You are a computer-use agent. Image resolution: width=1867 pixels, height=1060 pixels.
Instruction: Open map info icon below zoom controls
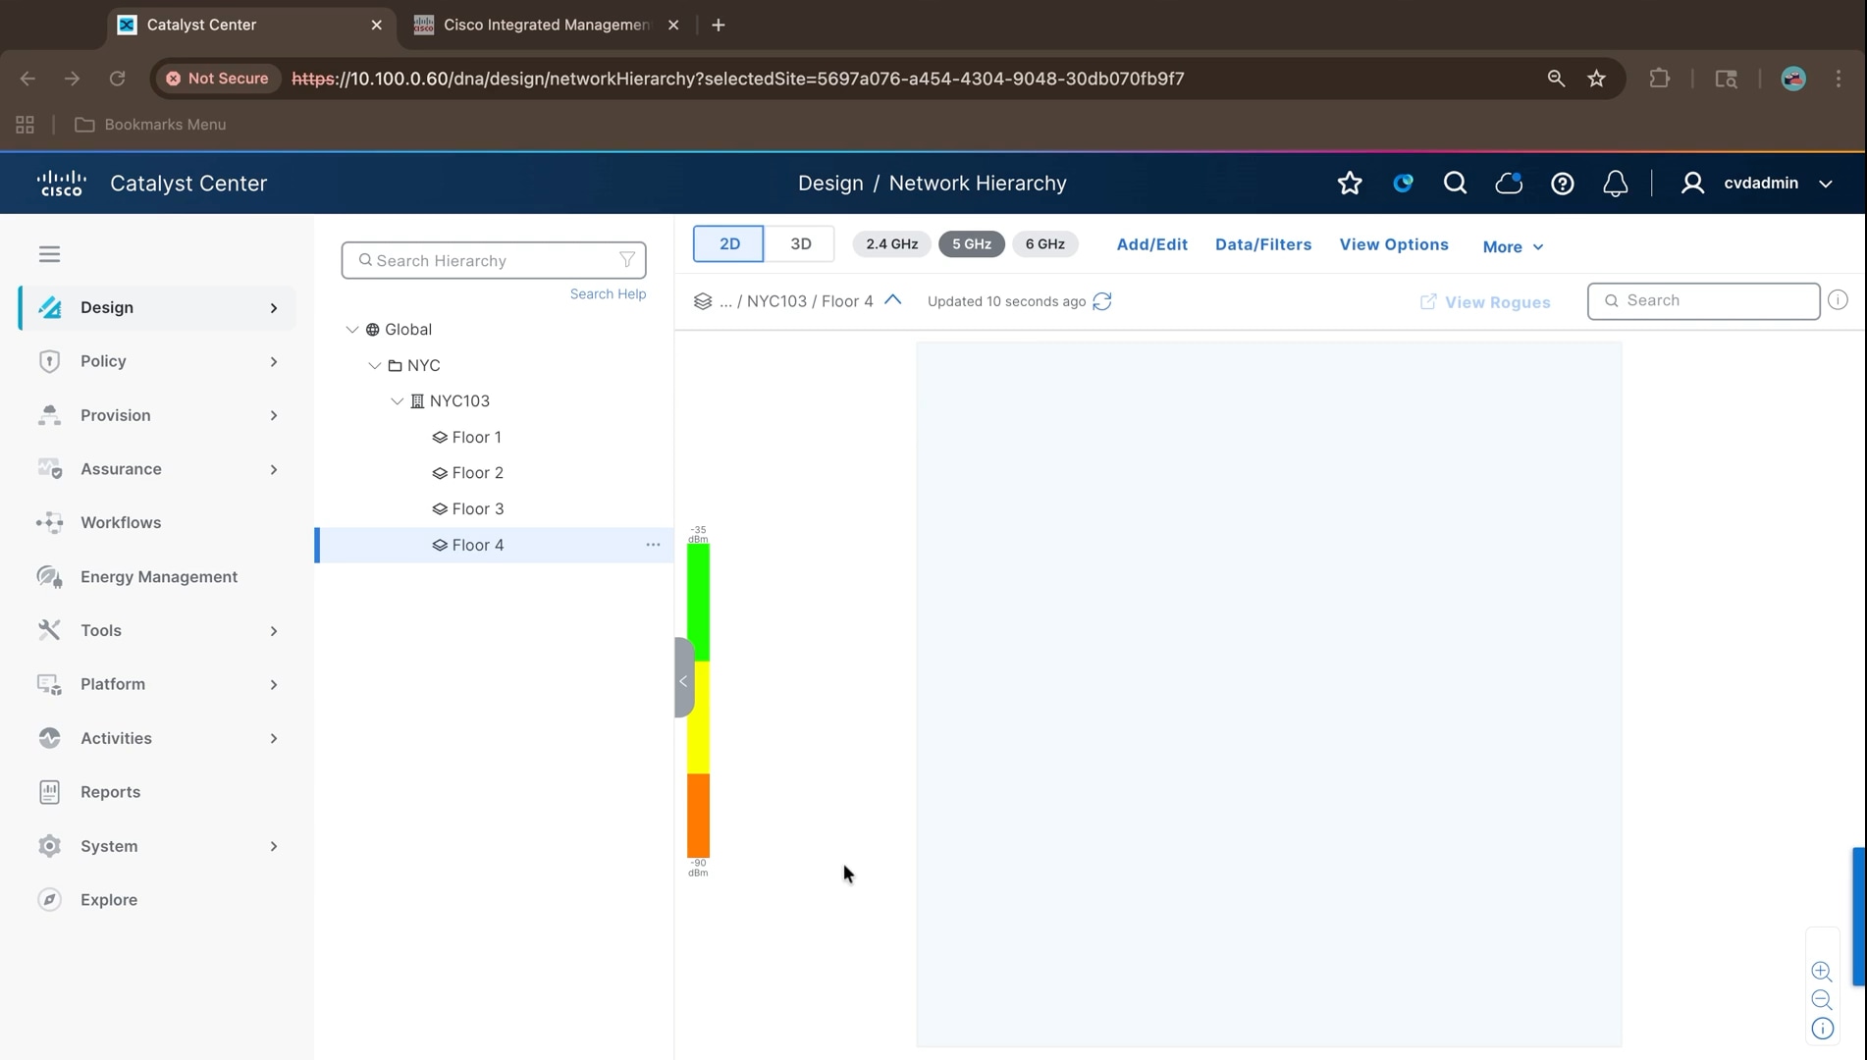pyautogui.click(x=1822, y=1029)
